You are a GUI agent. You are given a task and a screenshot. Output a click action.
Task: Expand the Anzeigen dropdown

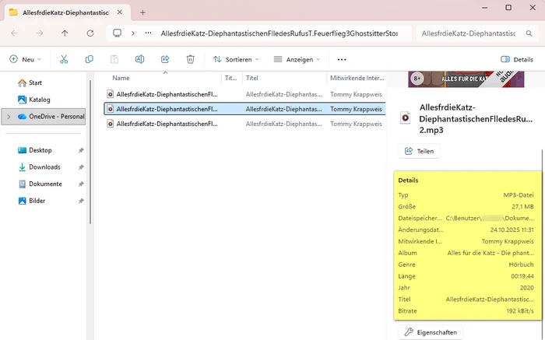point(299,59)
